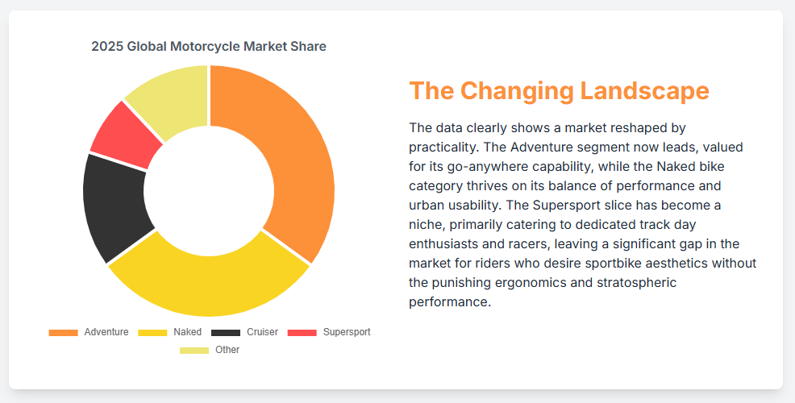
Task: Click the pale yellow Other legend color box
Action: click(x=194, y=350)
